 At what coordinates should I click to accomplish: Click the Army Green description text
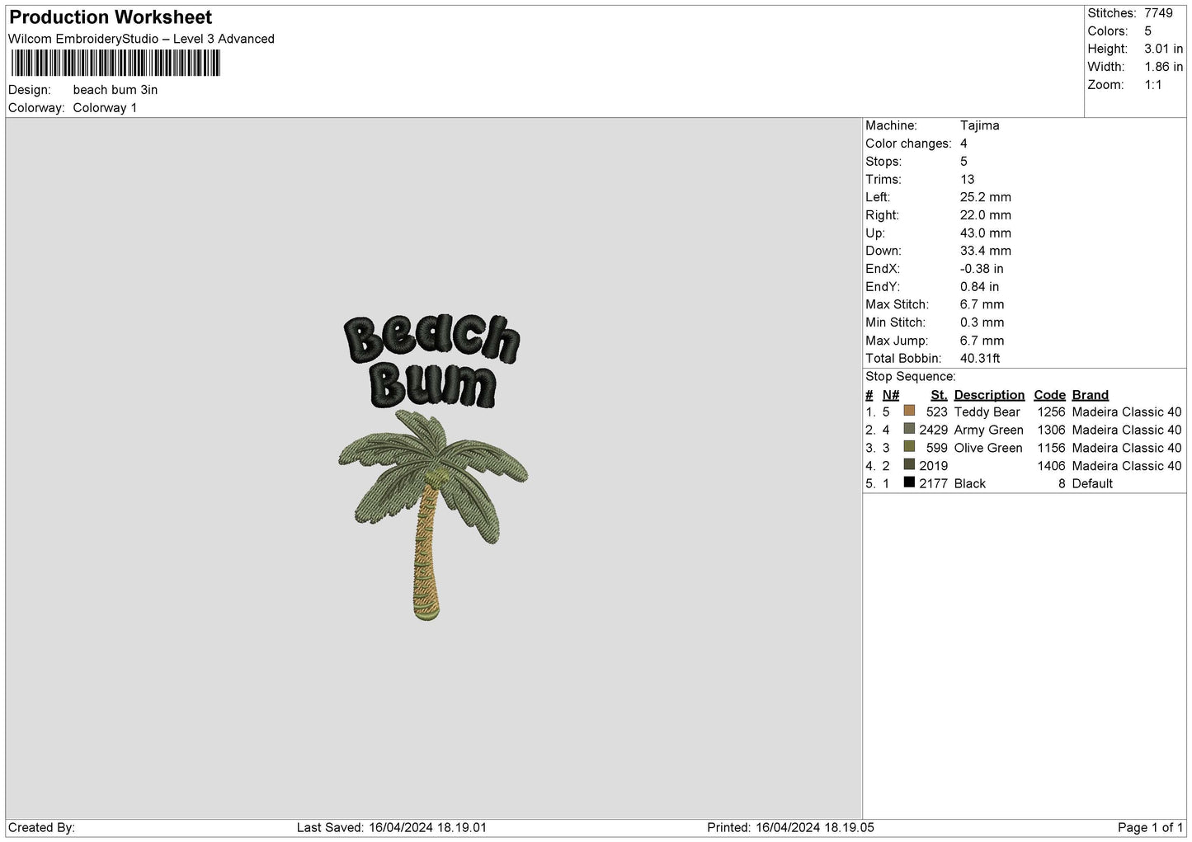[x=988, y=430]
